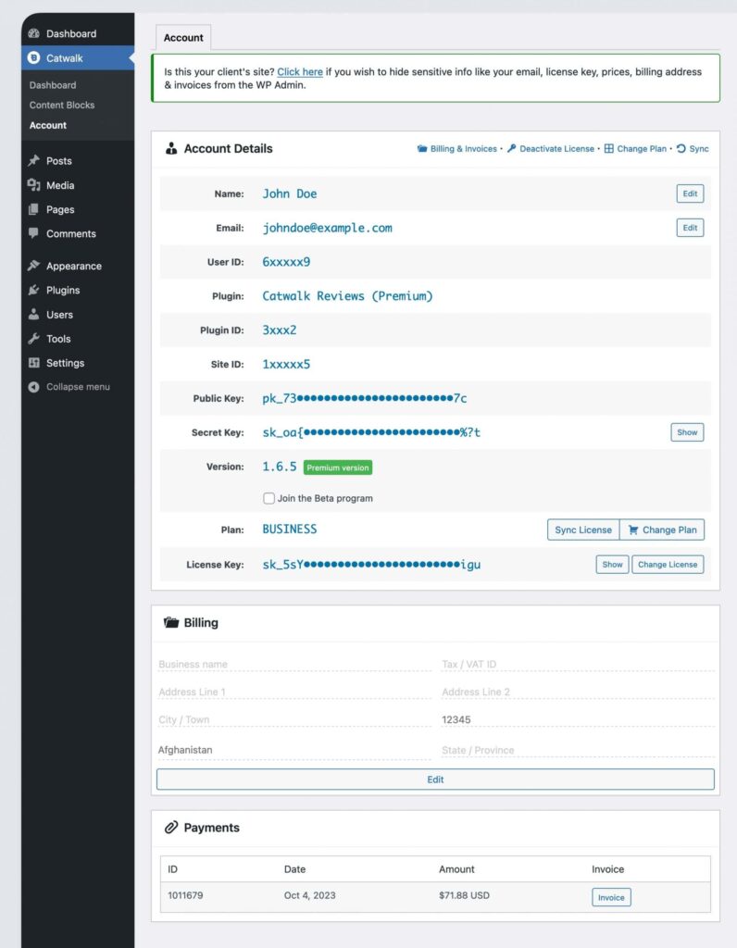Click the Posts pin icon
737x948 pixels.
34,161
